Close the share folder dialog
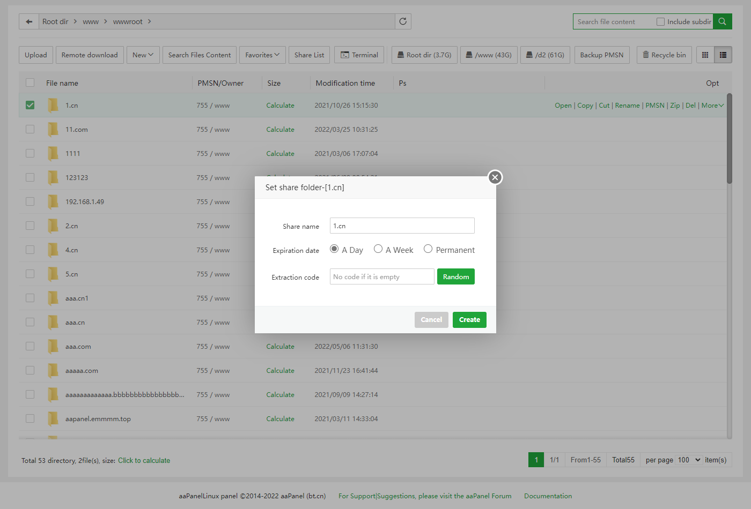751x509 pixels. (495, 177)
